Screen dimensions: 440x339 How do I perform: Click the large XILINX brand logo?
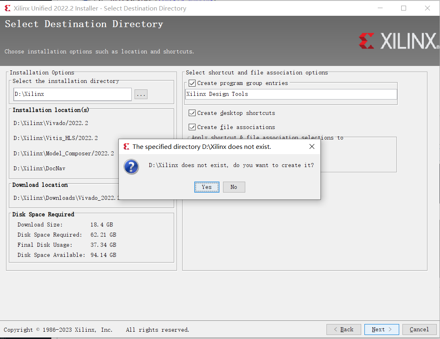click(x=398, y=41)
